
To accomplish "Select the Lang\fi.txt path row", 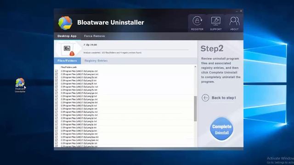I will 79,81.
